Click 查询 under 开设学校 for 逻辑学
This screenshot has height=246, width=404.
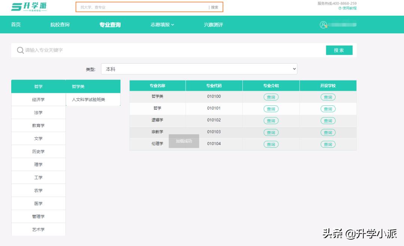328,120
